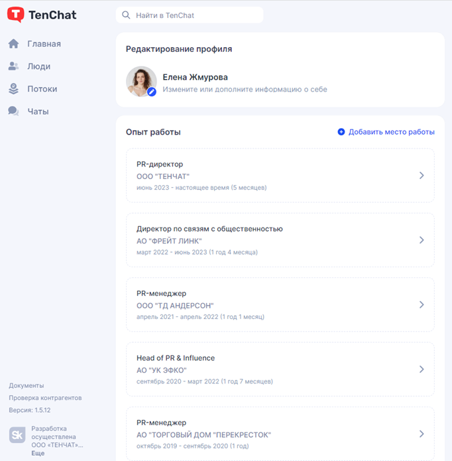Open Чаты in the sidebar
452x461 pixels.
click(x=38, y=111)
